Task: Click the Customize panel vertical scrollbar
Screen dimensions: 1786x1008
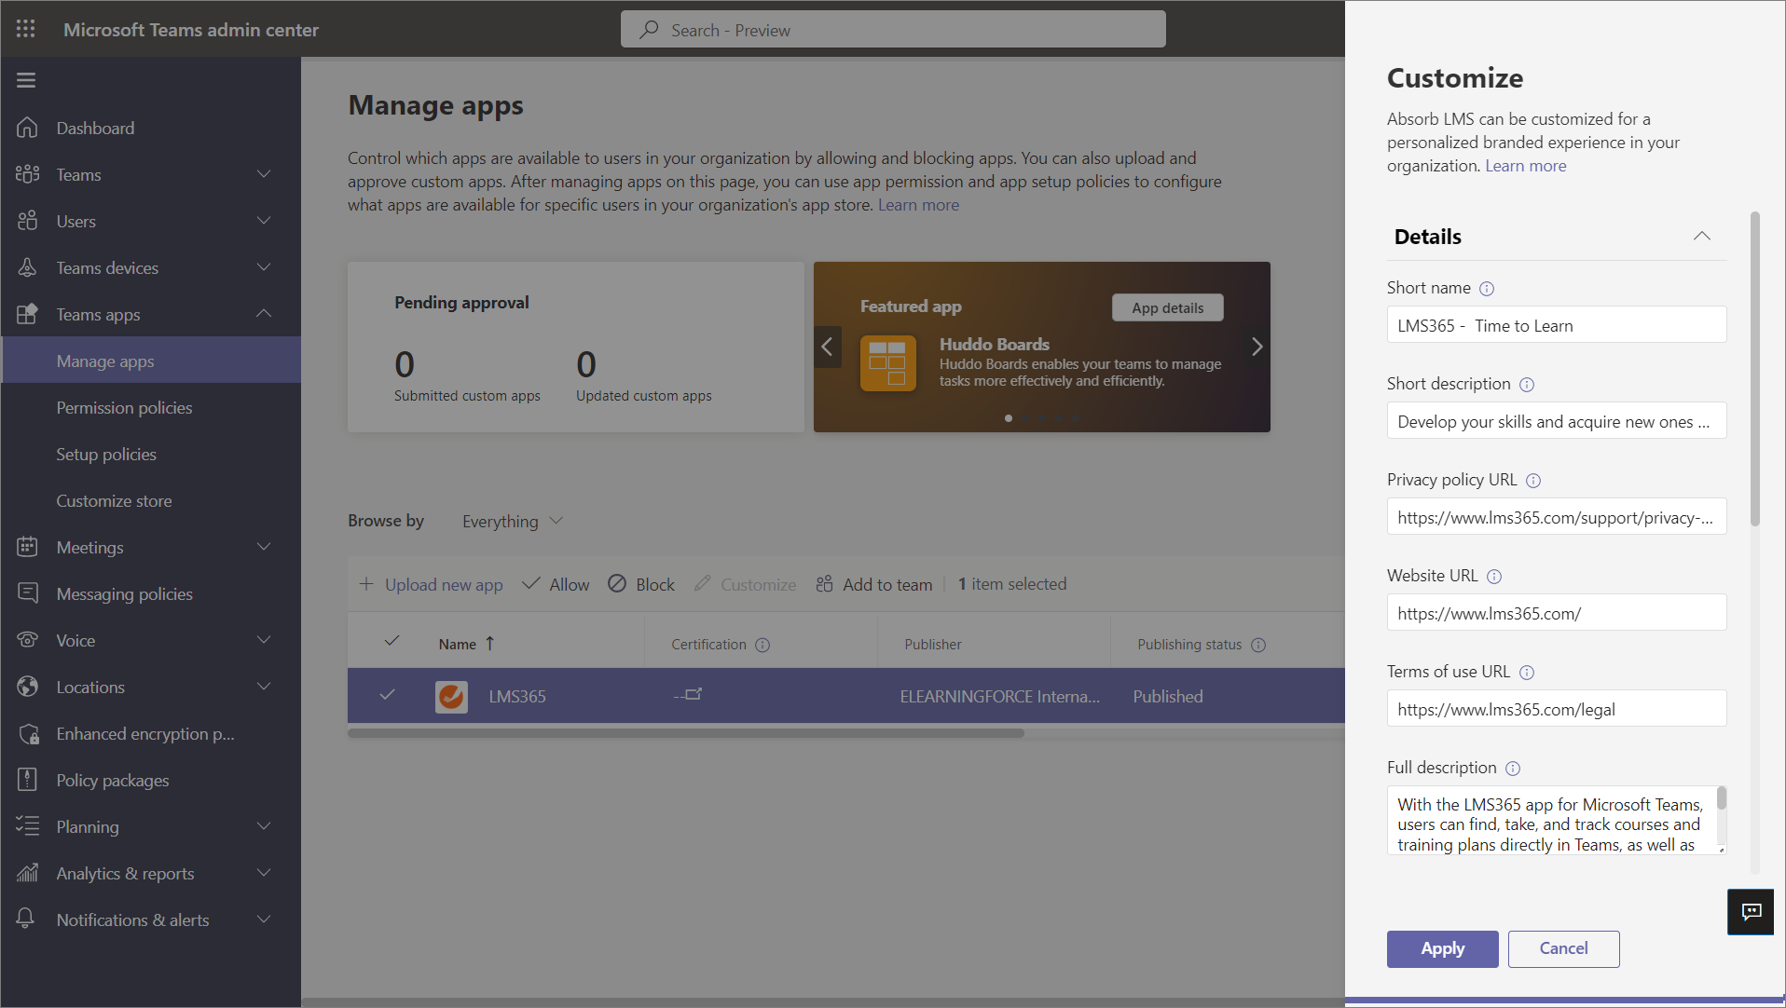Action: click(1755, 369)
